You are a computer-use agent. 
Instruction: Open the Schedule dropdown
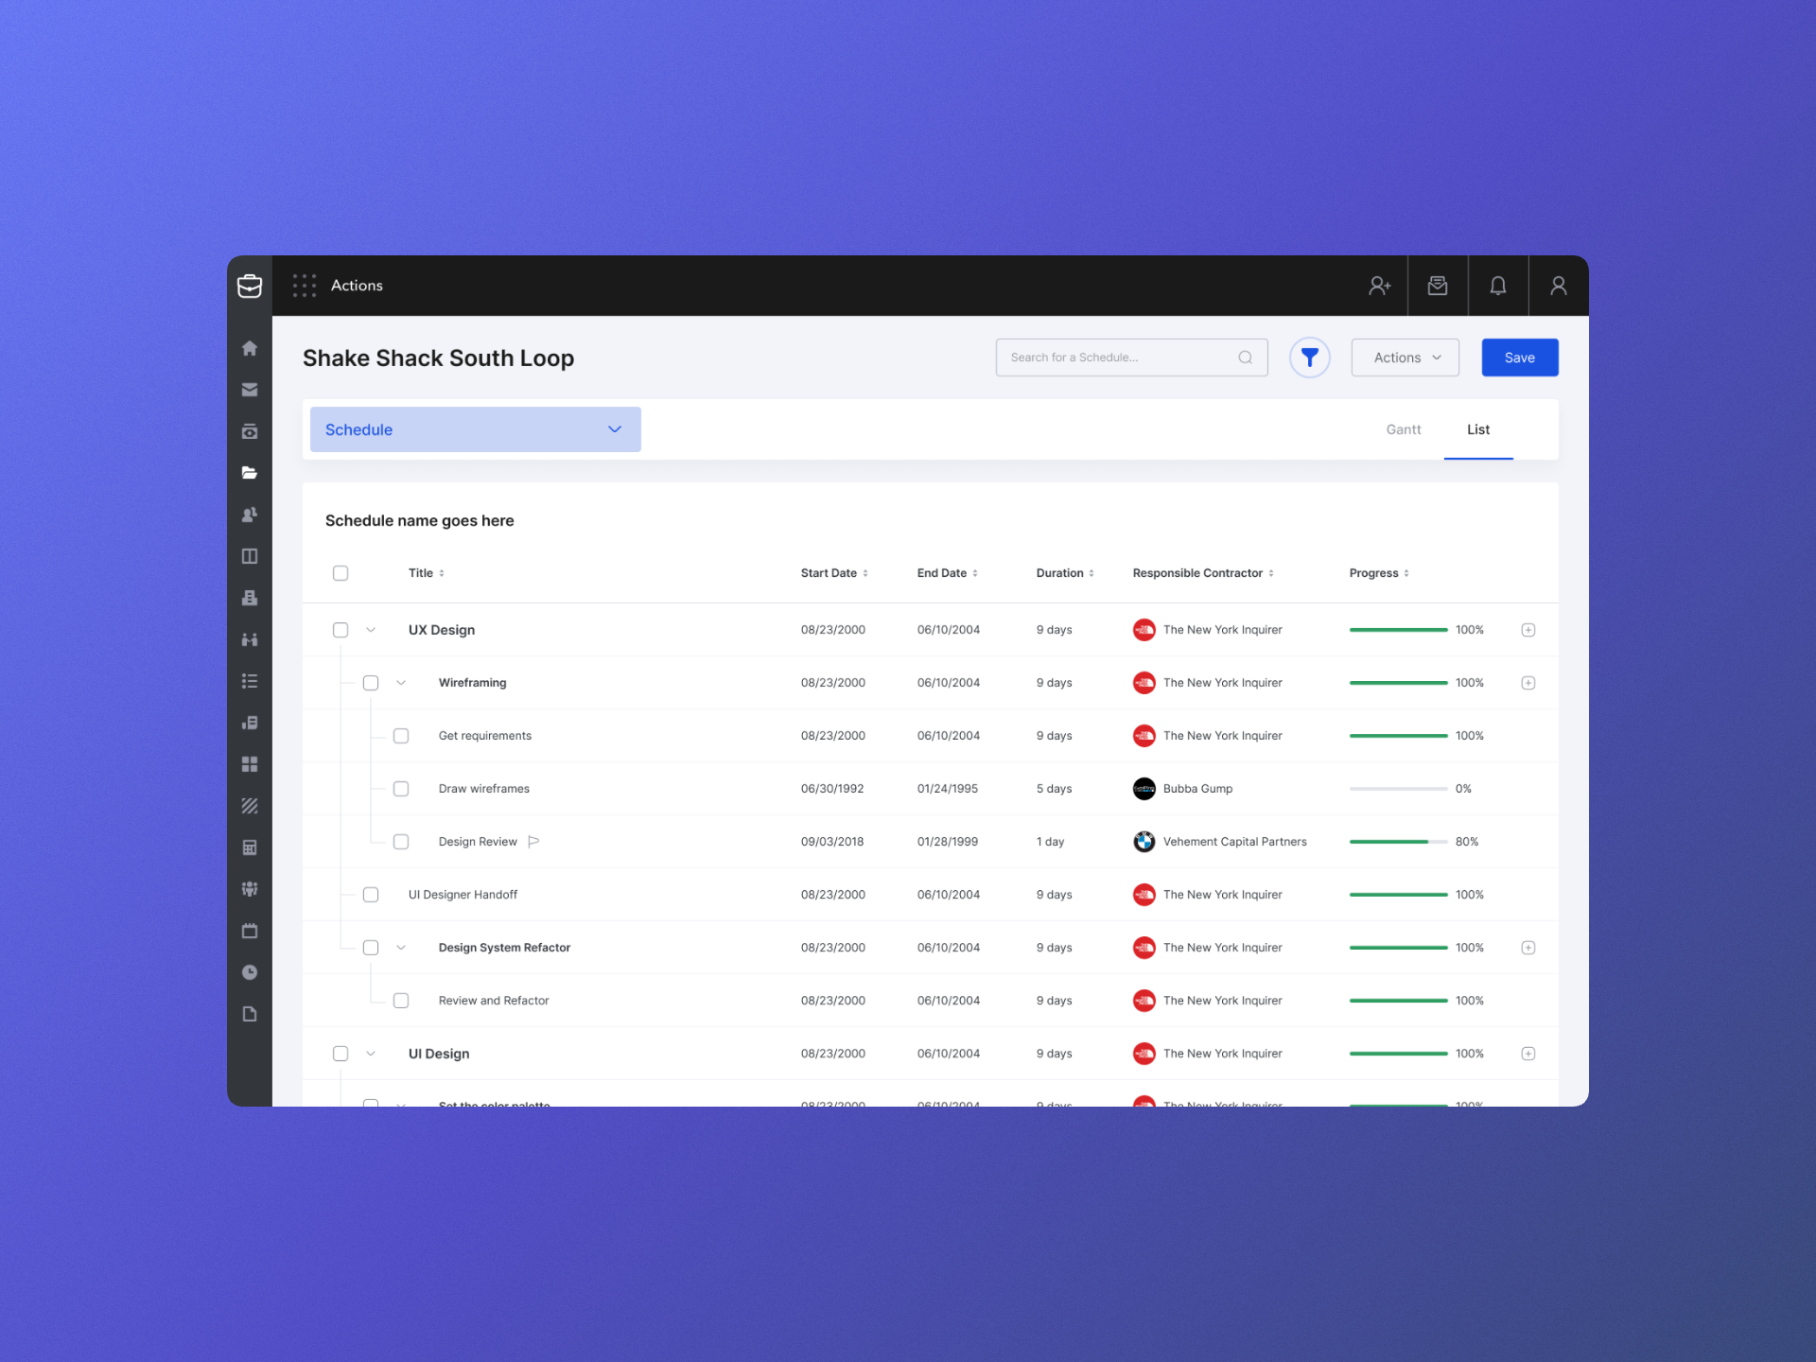click(475, 429)
